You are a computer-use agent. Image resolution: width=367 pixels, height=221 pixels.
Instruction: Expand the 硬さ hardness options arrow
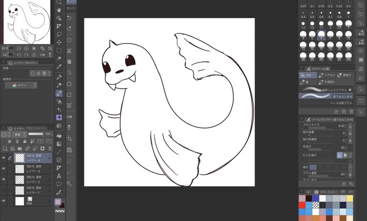pyautogui.click(x=350, y=167)
